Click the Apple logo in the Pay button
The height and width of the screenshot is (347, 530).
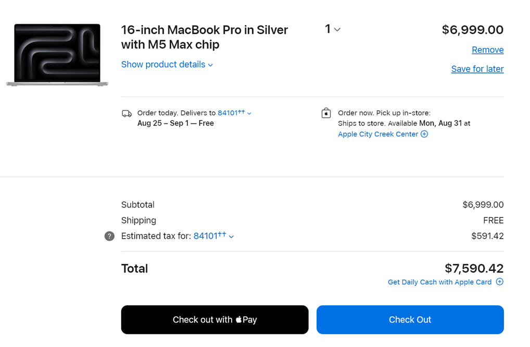tap(238, 319)
